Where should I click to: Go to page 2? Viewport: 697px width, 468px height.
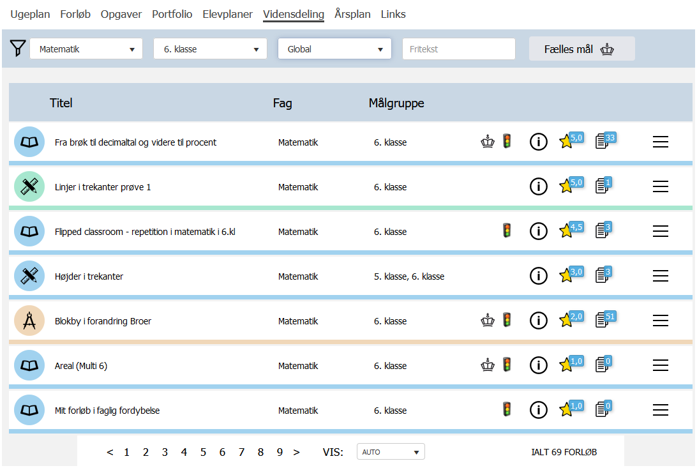pyautogui.click(x=146, y=452)
